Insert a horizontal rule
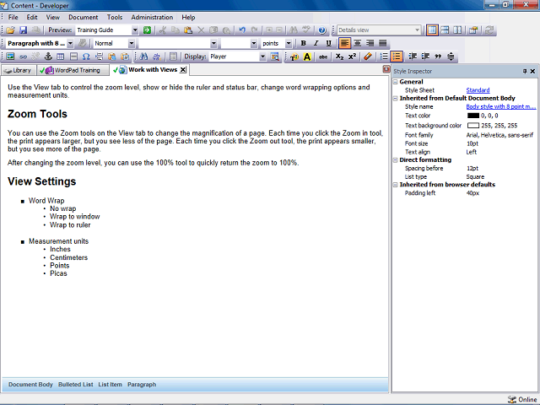Image resolution: width=540 pixels, height=405 pixels. coord(73,57)
